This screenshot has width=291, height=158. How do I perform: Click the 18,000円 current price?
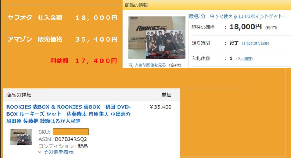246,27
